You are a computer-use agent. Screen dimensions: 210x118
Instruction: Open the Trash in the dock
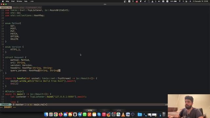(x=164, y=114)
